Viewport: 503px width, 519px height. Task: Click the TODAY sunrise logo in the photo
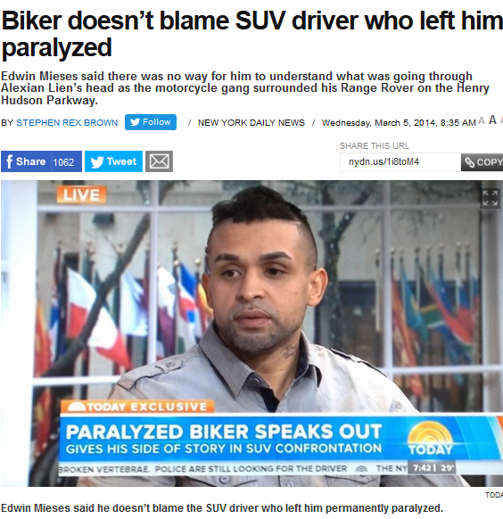[430, 440]
